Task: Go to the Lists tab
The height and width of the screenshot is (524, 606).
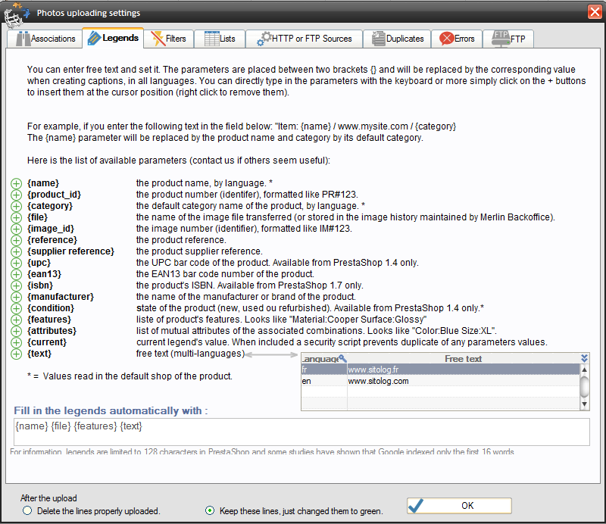Action: 220,39
